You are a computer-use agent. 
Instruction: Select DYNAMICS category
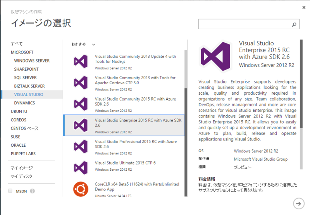[24, 103]
